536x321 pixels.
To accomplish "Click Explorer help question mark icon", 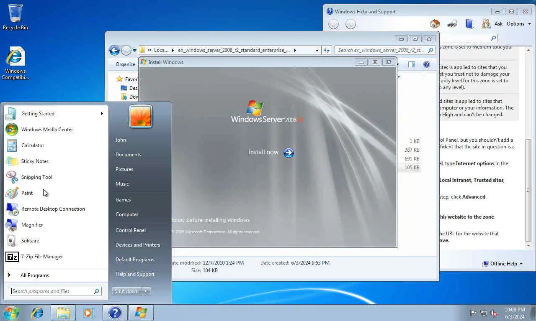I will point(427,64).
